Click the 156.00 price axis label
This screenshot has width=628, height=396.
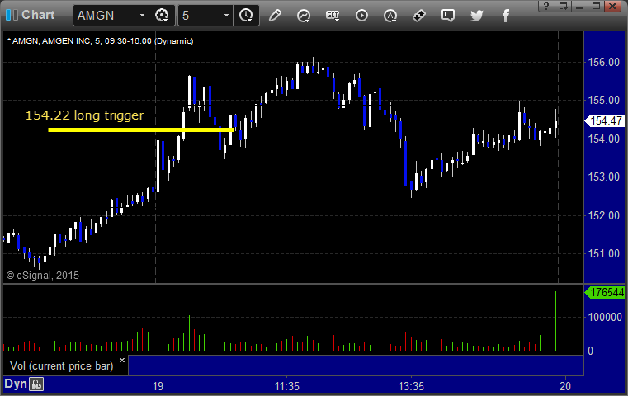pos(603,62)
